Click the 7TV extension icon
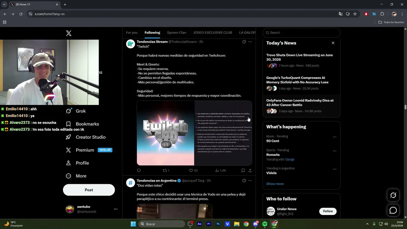Viewport: 407px width, 229px height. 374,14
